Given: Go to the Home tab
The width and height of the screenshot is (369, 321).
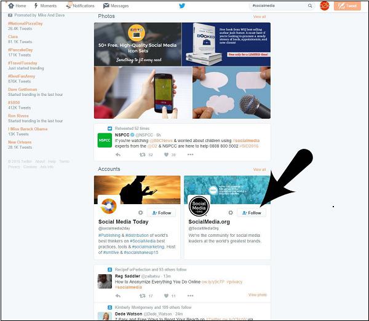Looking at the screenshot, I should [17, 6].
